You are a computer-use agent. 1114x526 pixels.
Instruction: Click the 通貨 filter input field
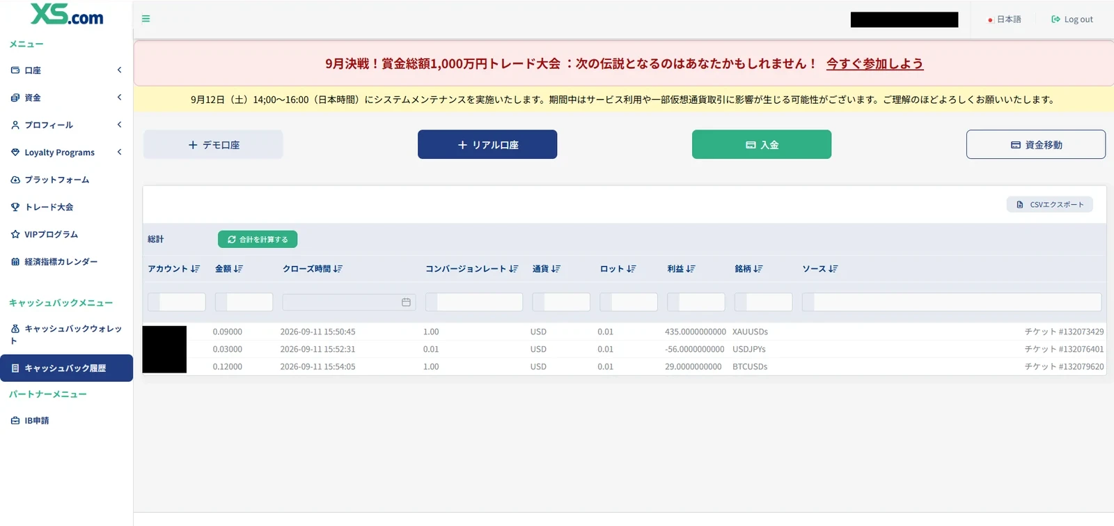(x=561, y=302)
